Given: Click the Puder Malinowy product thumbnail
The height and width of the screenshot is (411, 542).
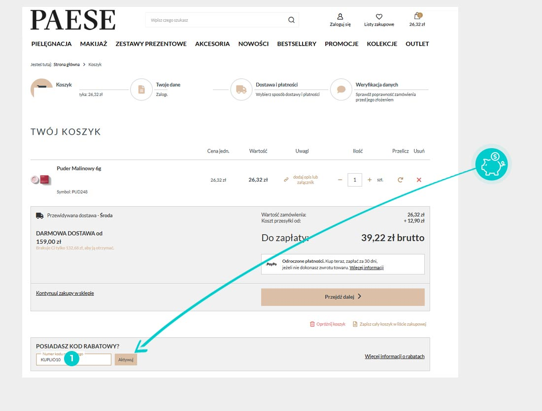Looking at the screenshot, I should [x=40, y=180].
